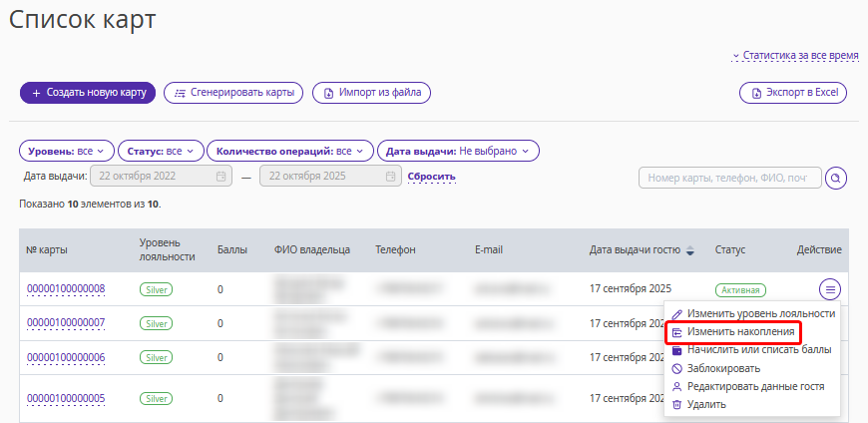Open the Дата выдачи filter dropdown
This screenshot has width=868, height=423.
point(458,151)
